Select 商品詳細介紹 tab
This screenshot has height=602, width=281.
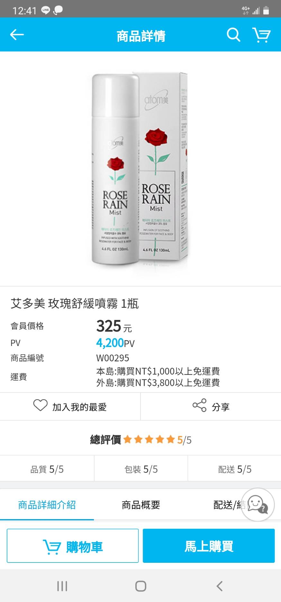pyautogui.click(x=47, y=505)
